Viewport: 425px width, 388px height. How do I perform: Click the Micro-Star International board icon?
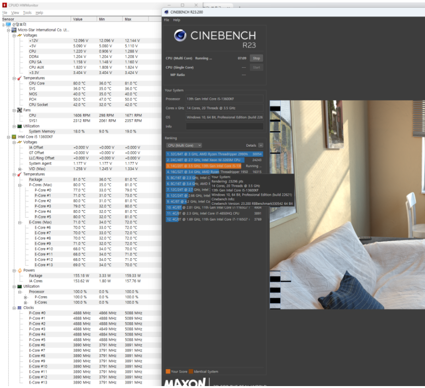pyautogui.click(x=14, y=30)
